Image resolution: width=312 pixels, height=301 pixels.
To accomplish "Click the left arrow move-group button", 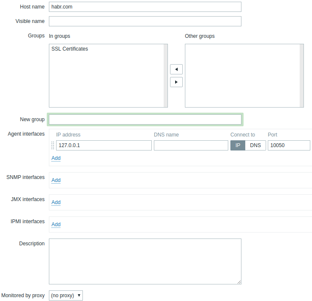I will [x=176, y=69].
